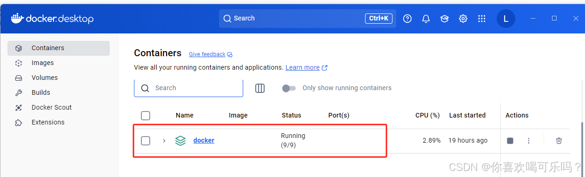Click the 19 hours ago value
Screen dimensions: 585x177
pos(468,140)
